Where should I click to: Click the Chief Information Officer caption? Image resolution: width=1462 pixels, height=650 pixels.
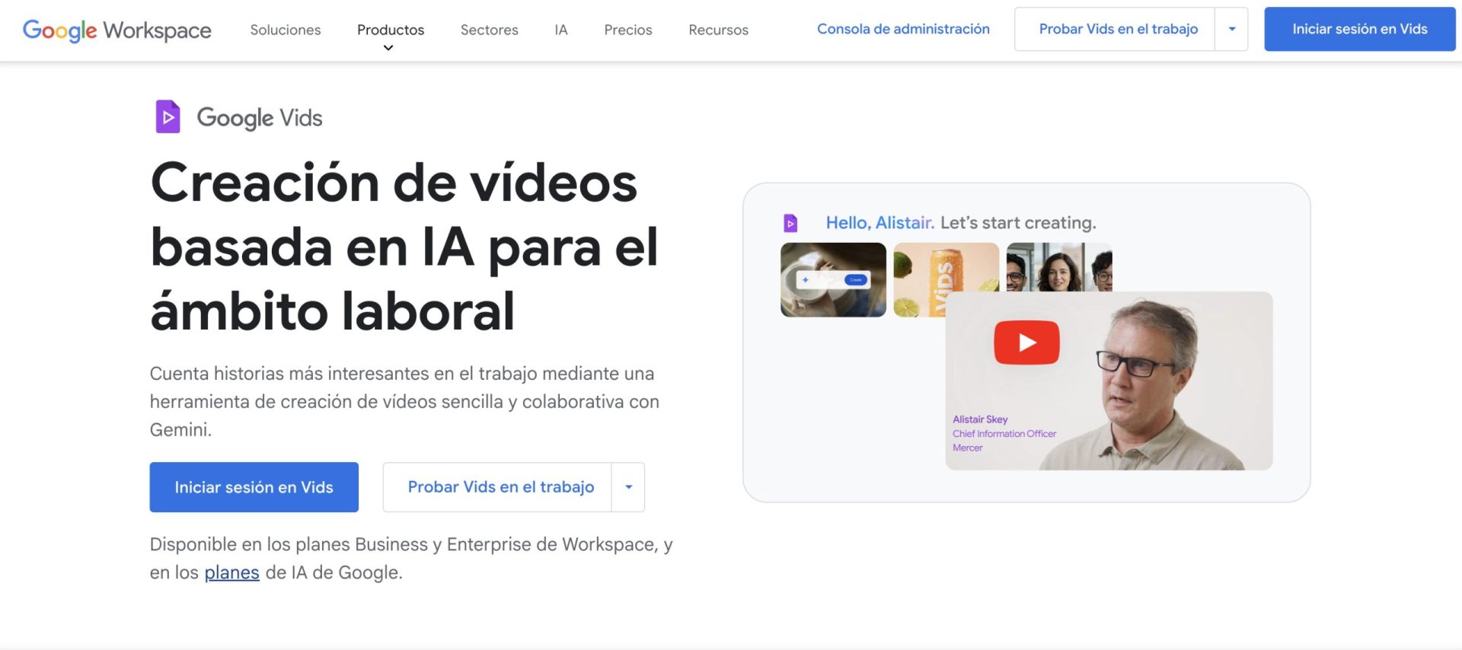click(1004, 434)
